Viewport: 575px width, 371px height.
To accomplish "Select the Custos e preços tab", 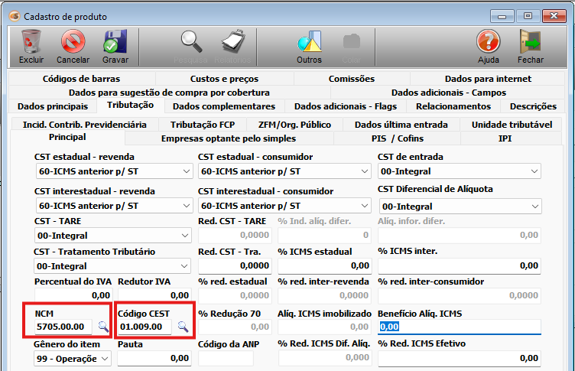I will click(224, 79).
